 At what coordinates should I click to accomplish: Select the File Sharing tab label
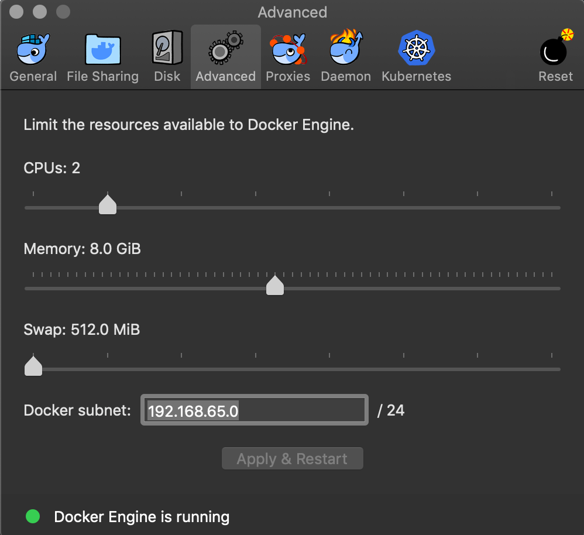pos(103,76)
